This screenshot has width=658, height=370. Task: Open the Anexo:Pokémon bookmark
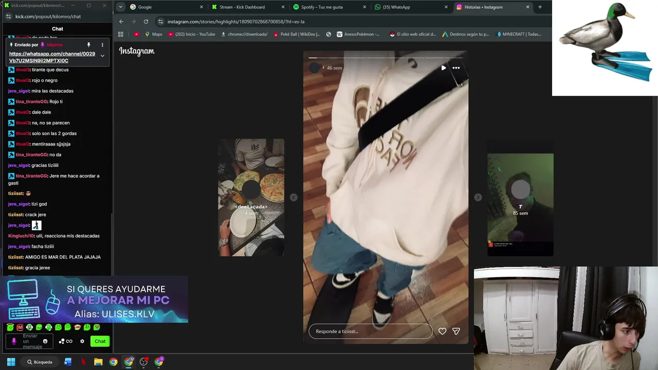click(358, 34)
